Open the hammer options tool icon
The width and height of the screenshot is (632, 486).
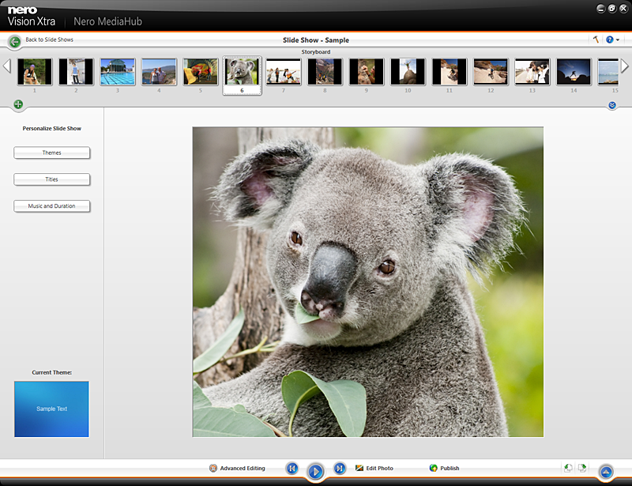596,40
